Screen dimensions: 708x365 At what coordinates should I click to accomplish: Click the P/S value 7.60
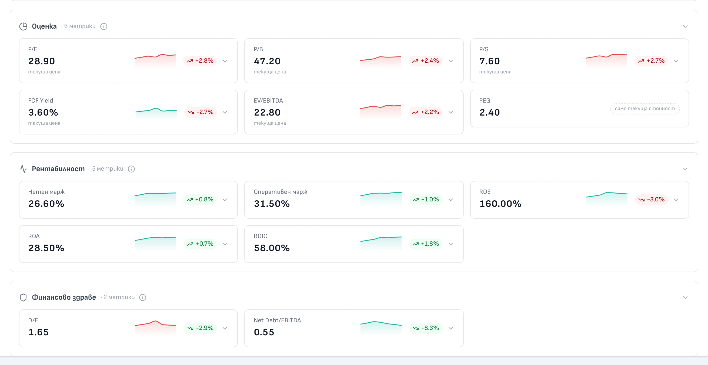pyautogui.click(x=489, y=61)
